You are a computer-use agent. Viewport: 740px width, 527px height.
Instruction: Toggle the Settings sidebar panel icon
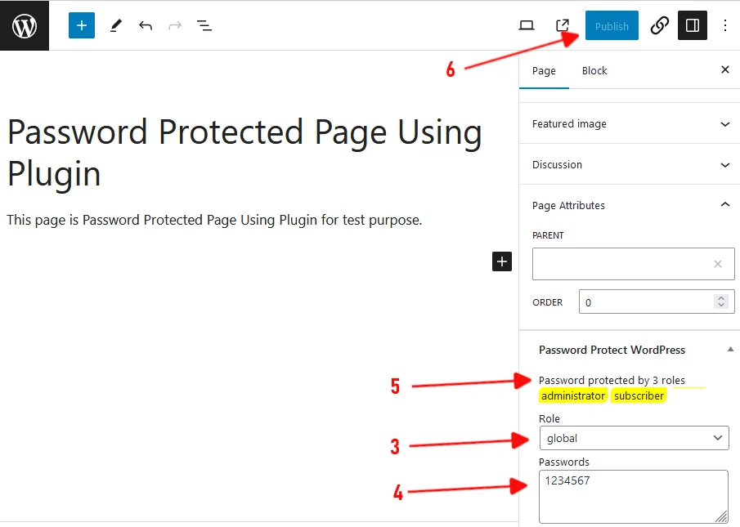pyautogui.click(x=693, y=25)
